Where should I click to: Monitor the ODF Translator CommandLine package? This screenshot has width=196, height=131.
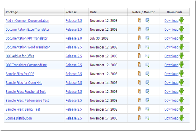147,65
